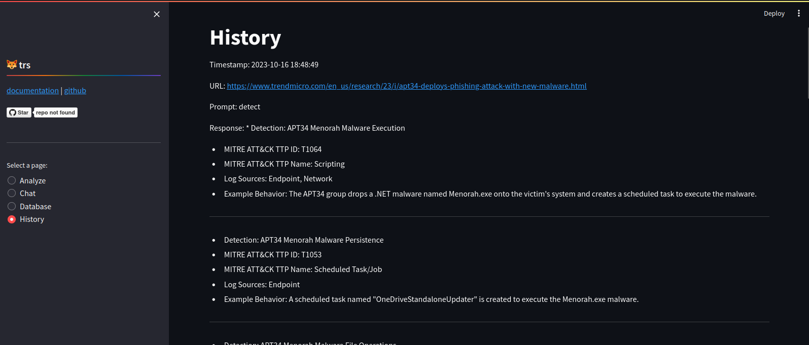Click the Deploy button

tap(774, 14)
